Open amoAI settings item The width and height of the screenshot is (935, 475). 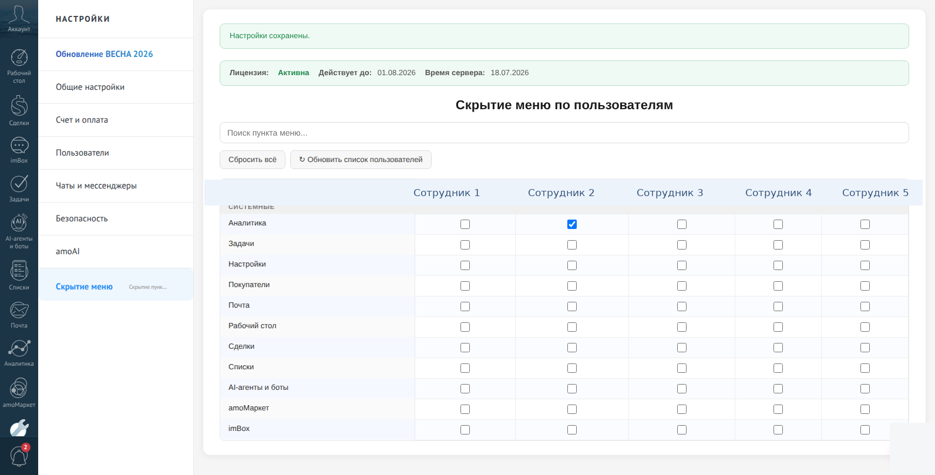(116, 251)
